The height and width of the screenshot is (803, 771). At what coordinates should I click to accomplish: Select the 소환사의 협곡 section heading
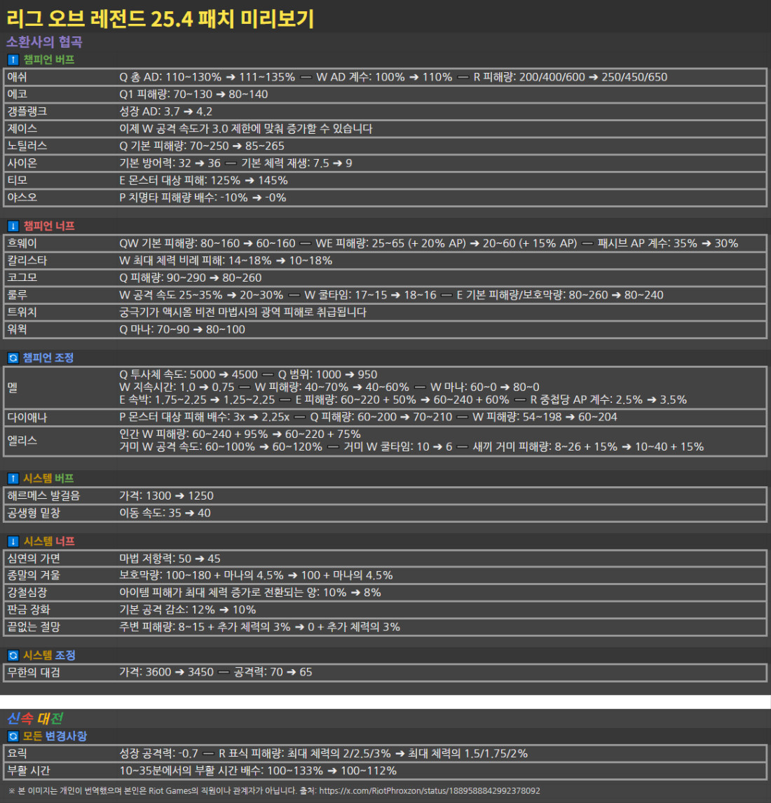pos(44,42)
